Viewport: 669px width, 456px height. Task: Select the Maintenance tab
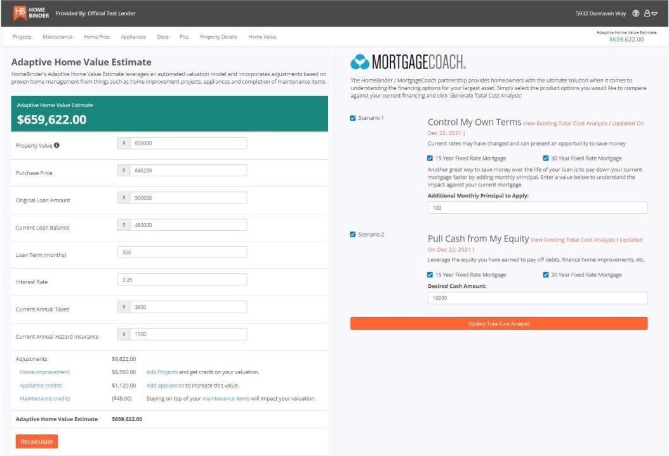(58, 37)
